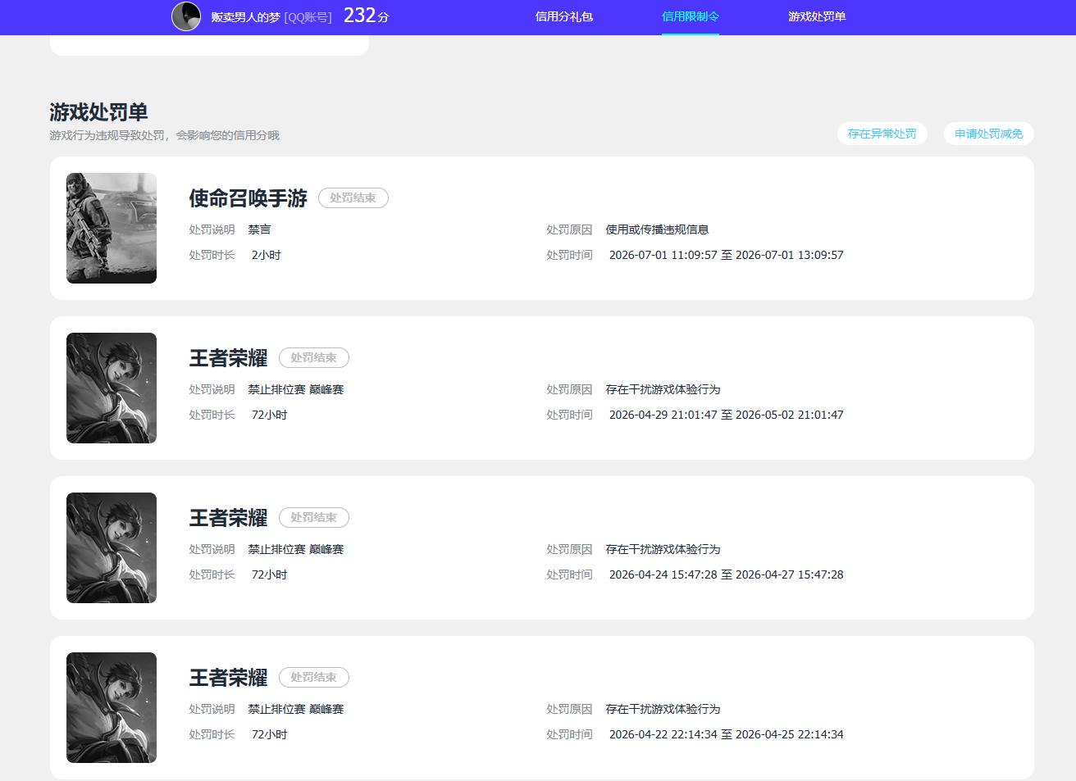Image resolution: width=1076 pixels, height=781 pixels.
Task: Click the 禁言 penalty description
Action: pyautogui.click(x=260, y=229)
